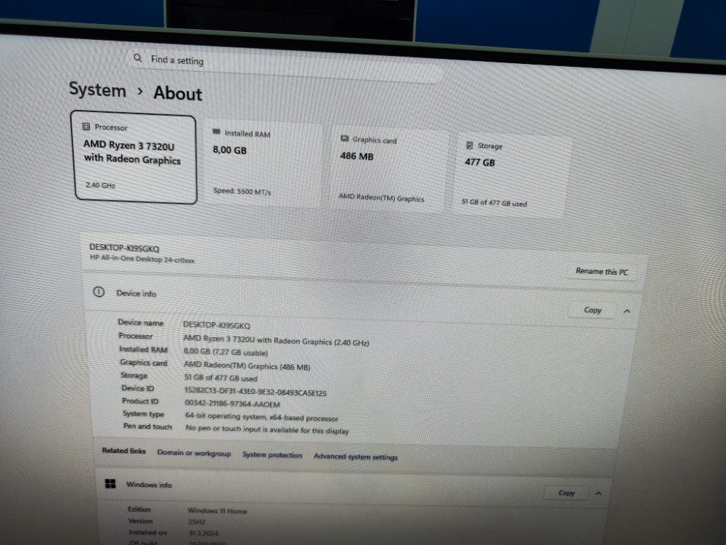Click the HP All-in-One Desktop 24-cr0xxx model text
The height and width of the screenshot is (545, 726).
click(142, 259)
